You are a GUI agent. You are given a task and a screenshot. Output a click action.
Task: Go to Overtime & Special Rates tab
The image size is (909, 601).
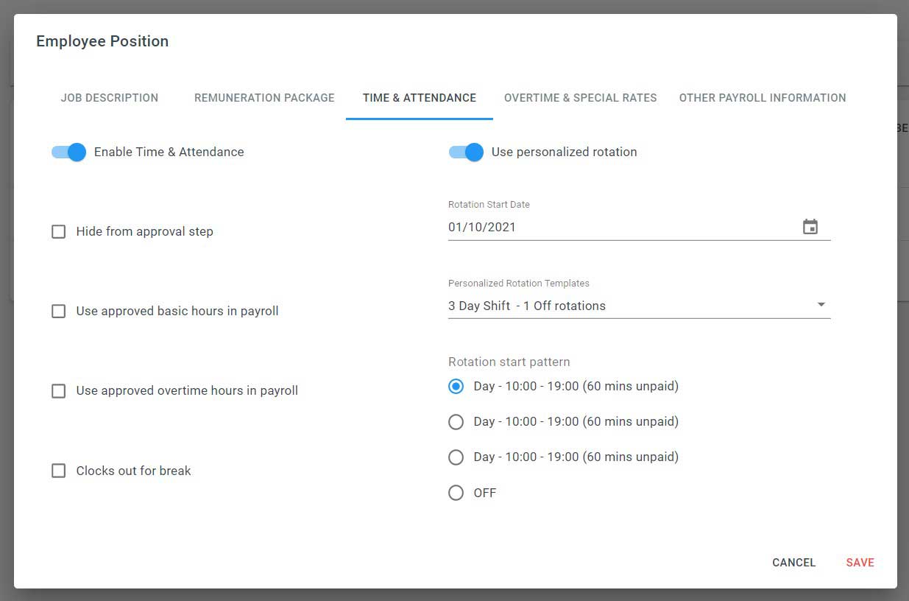pos(581,98)
